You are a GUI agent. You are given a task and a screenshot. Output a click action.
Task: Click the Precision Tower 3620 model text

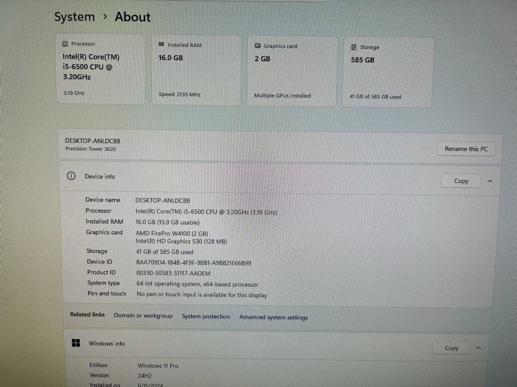(90, 149)
